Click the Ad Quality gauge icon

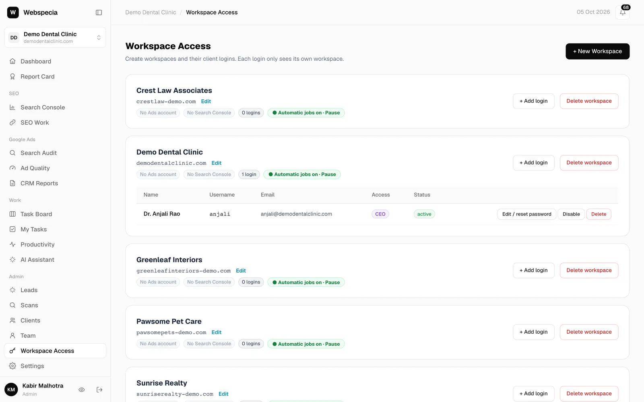[x=12, y=168]
